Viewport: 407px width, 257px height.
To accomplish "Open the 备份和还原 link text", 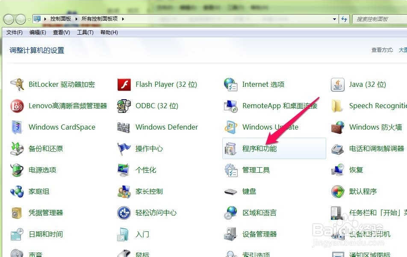I will [x=46, y=149].
